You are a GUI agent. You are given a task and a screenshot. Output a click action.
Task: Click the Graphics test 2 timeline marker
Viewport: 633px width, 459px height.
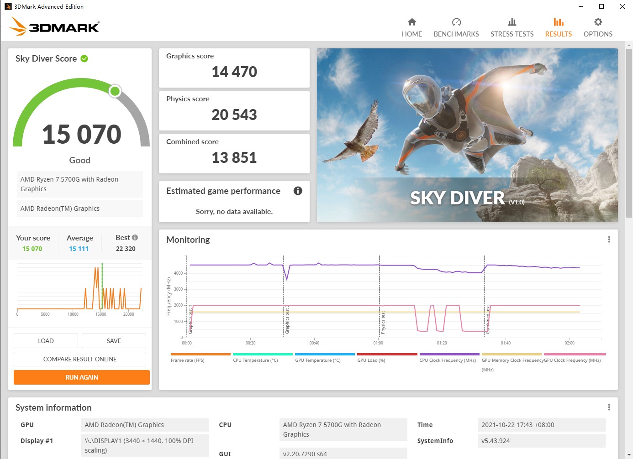(287, 319)
